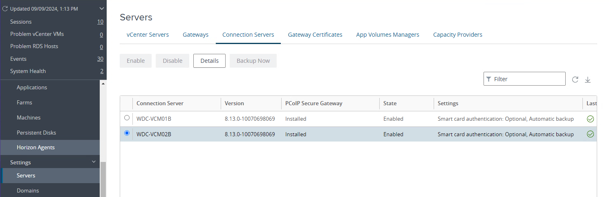Click the green check status for WDC-VCM01B

point(590,119)
